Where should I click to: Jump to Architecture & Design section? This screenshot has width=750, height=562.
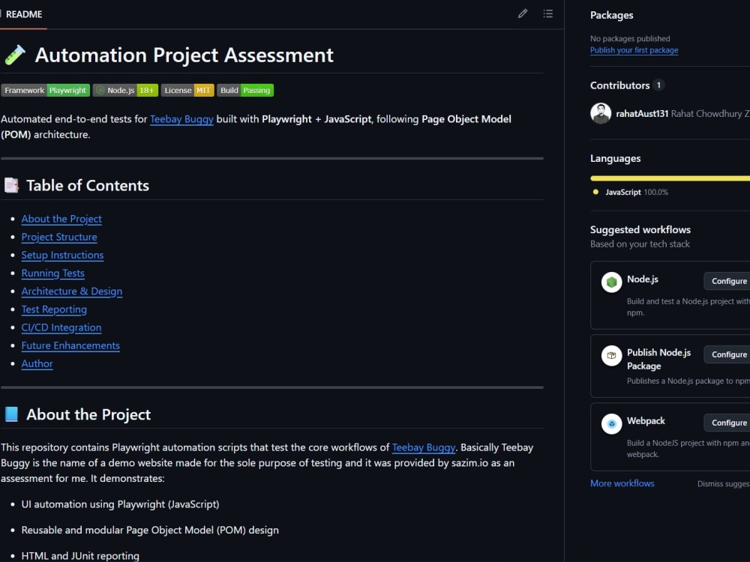tap(72, 291)
